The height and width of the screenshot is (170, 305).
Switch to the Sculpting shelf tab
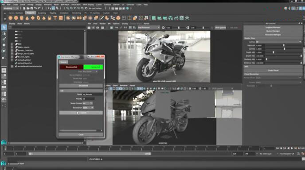pos(42,13)
